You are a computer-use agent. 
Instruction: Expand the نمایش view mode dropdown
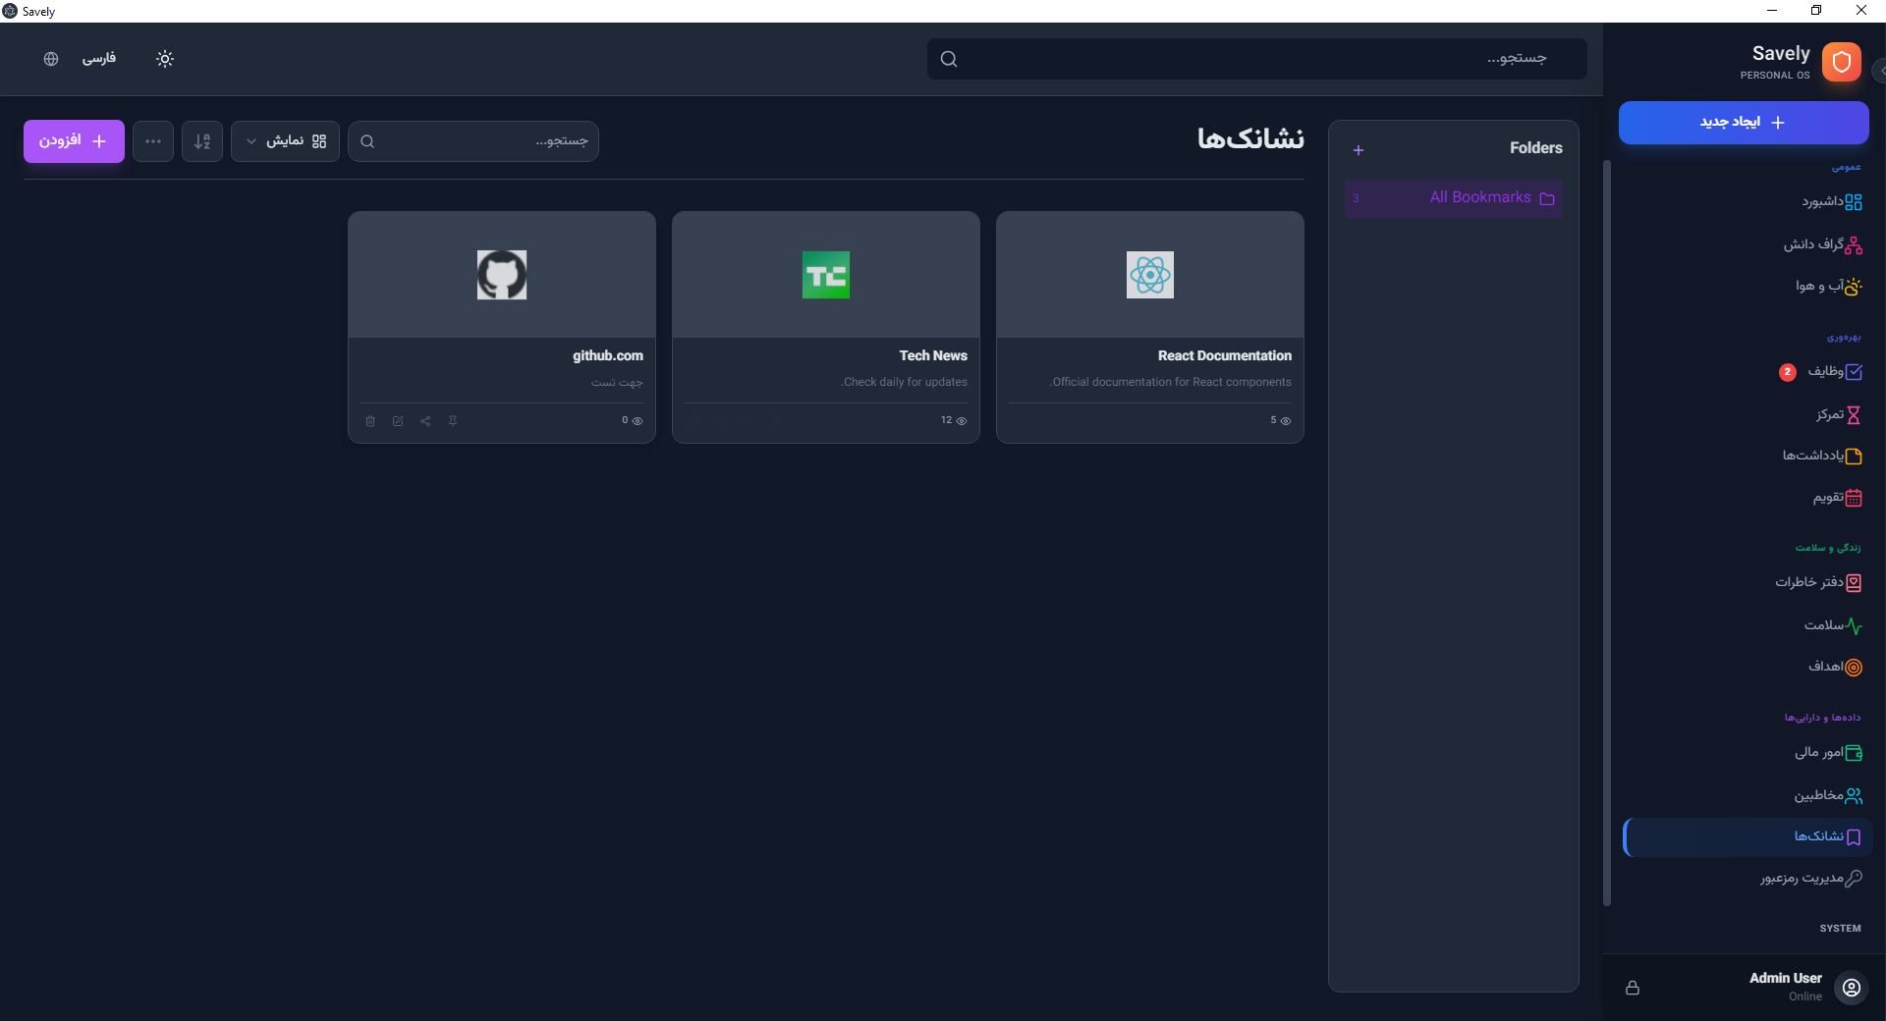[285, 141]
